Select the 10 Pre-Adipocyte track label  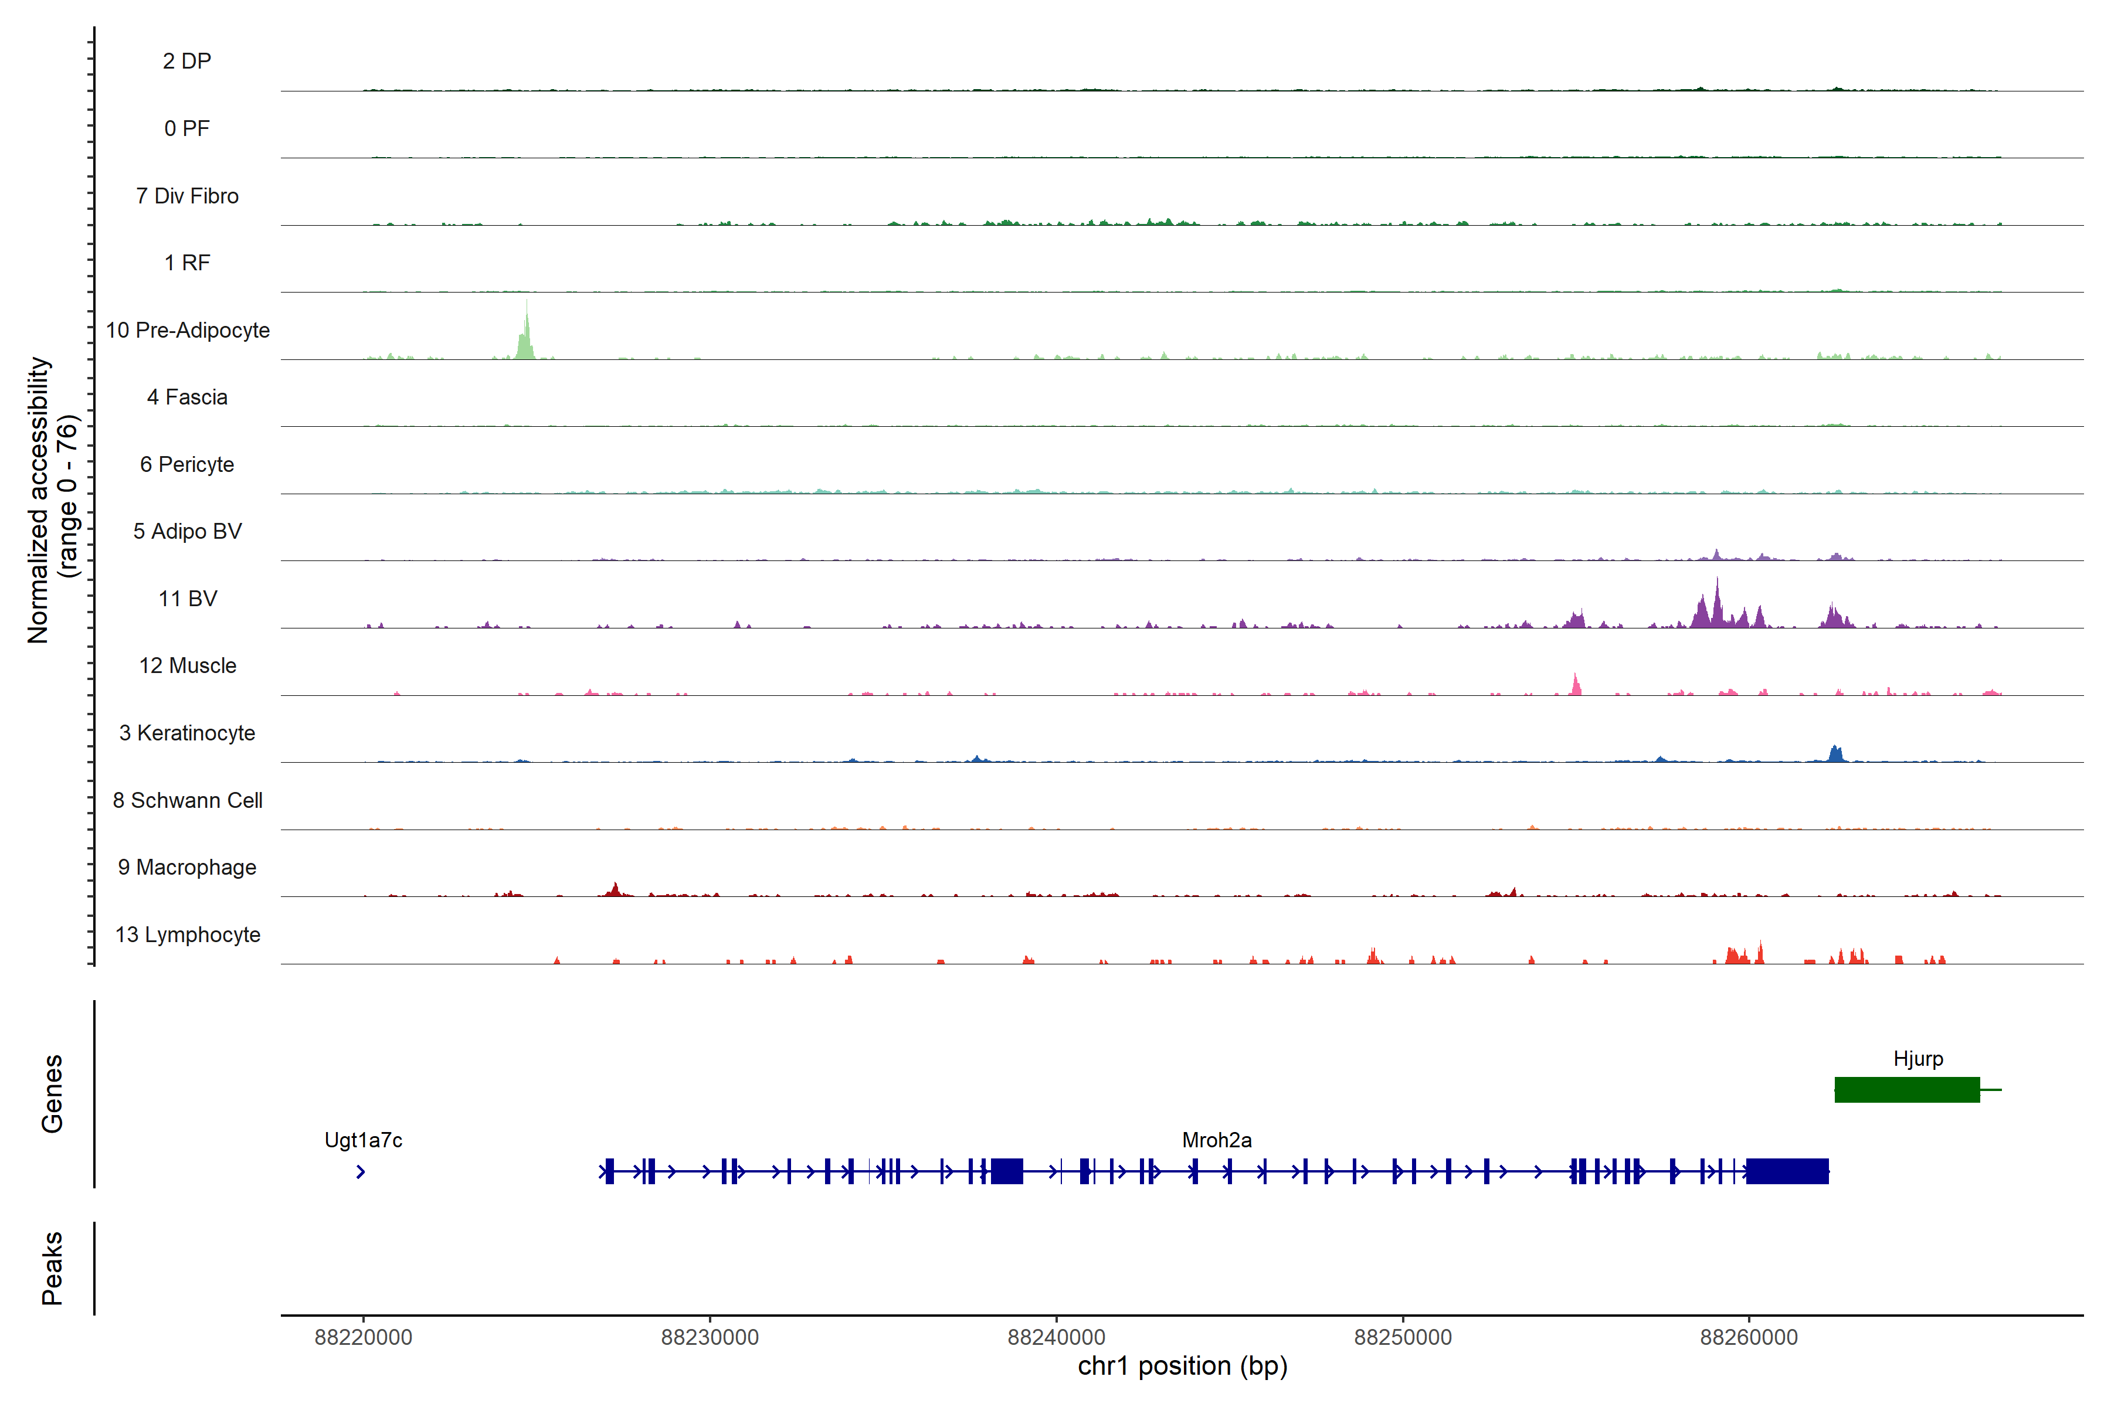[188, 330]
